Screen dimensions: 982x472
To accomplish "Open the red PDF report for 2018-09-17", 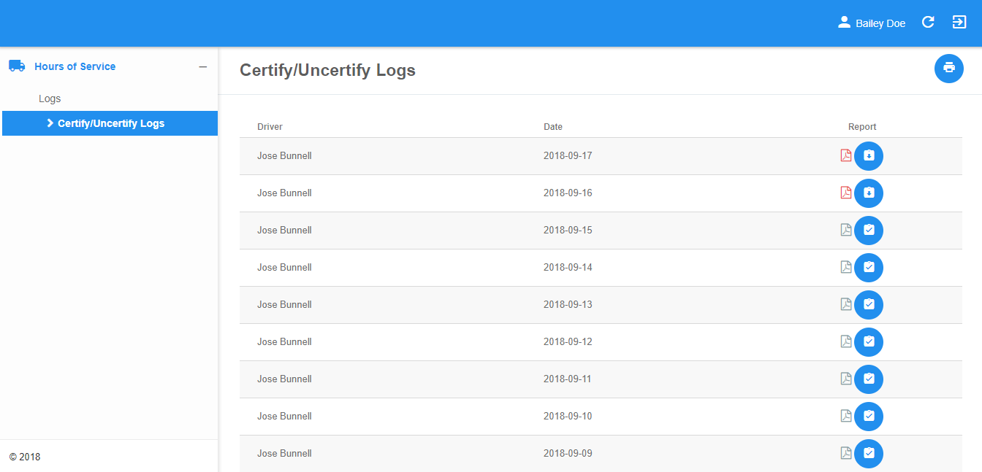I will (846, 155).
